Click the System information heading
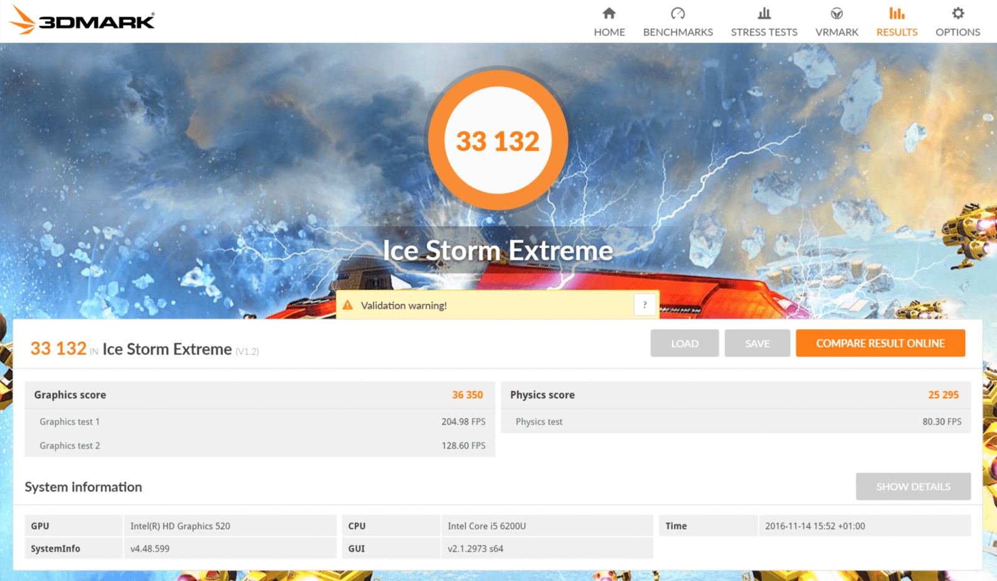Image resolution: width=997 pixels, height=581 pixels. coord(84,487)
